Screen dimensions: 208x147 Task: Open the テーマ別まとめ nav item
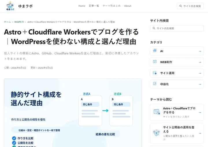click(112, 6)
